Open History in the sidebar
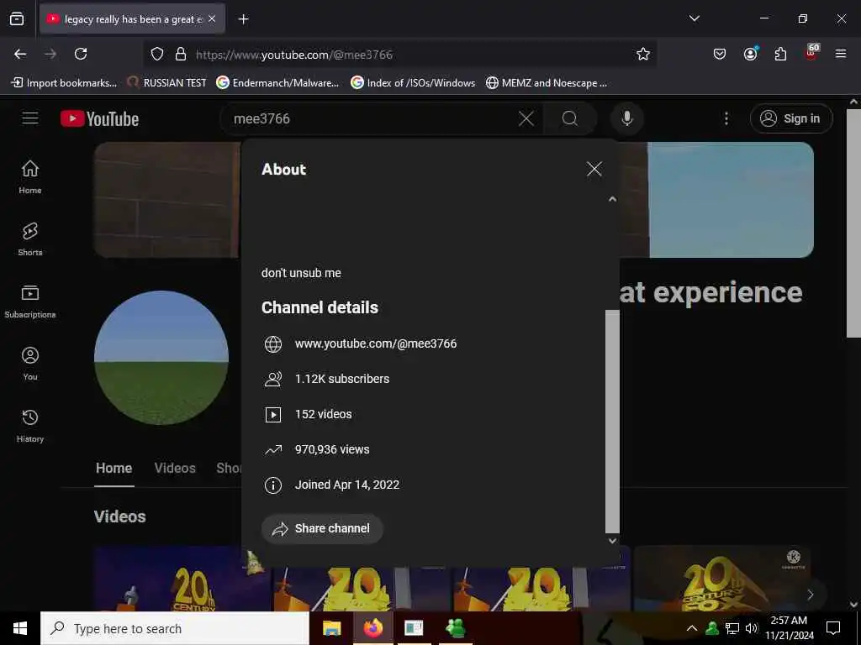Image resolution: width=861 pixels, height=645 pixels. tap(30, 426)
